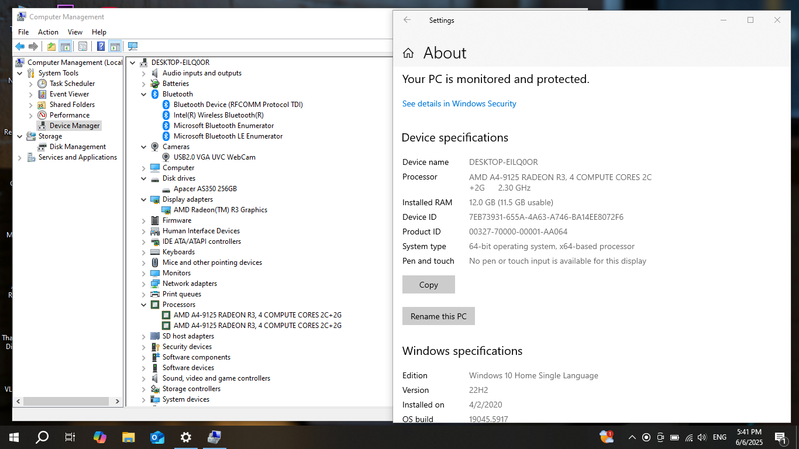The image size is (799, 449).
Task: Click the Copy button under Device specifications
Action: [x=429, y=285]
